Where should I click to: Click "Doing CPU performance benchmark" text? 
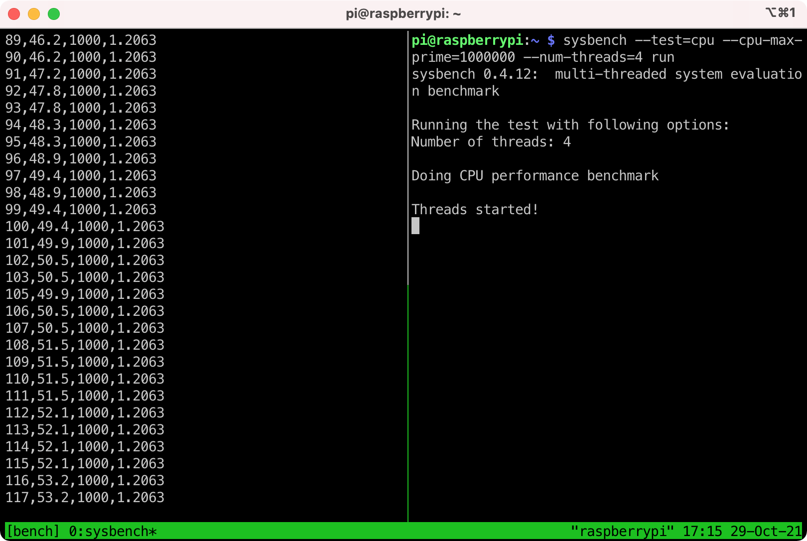(x=535, y=176)
